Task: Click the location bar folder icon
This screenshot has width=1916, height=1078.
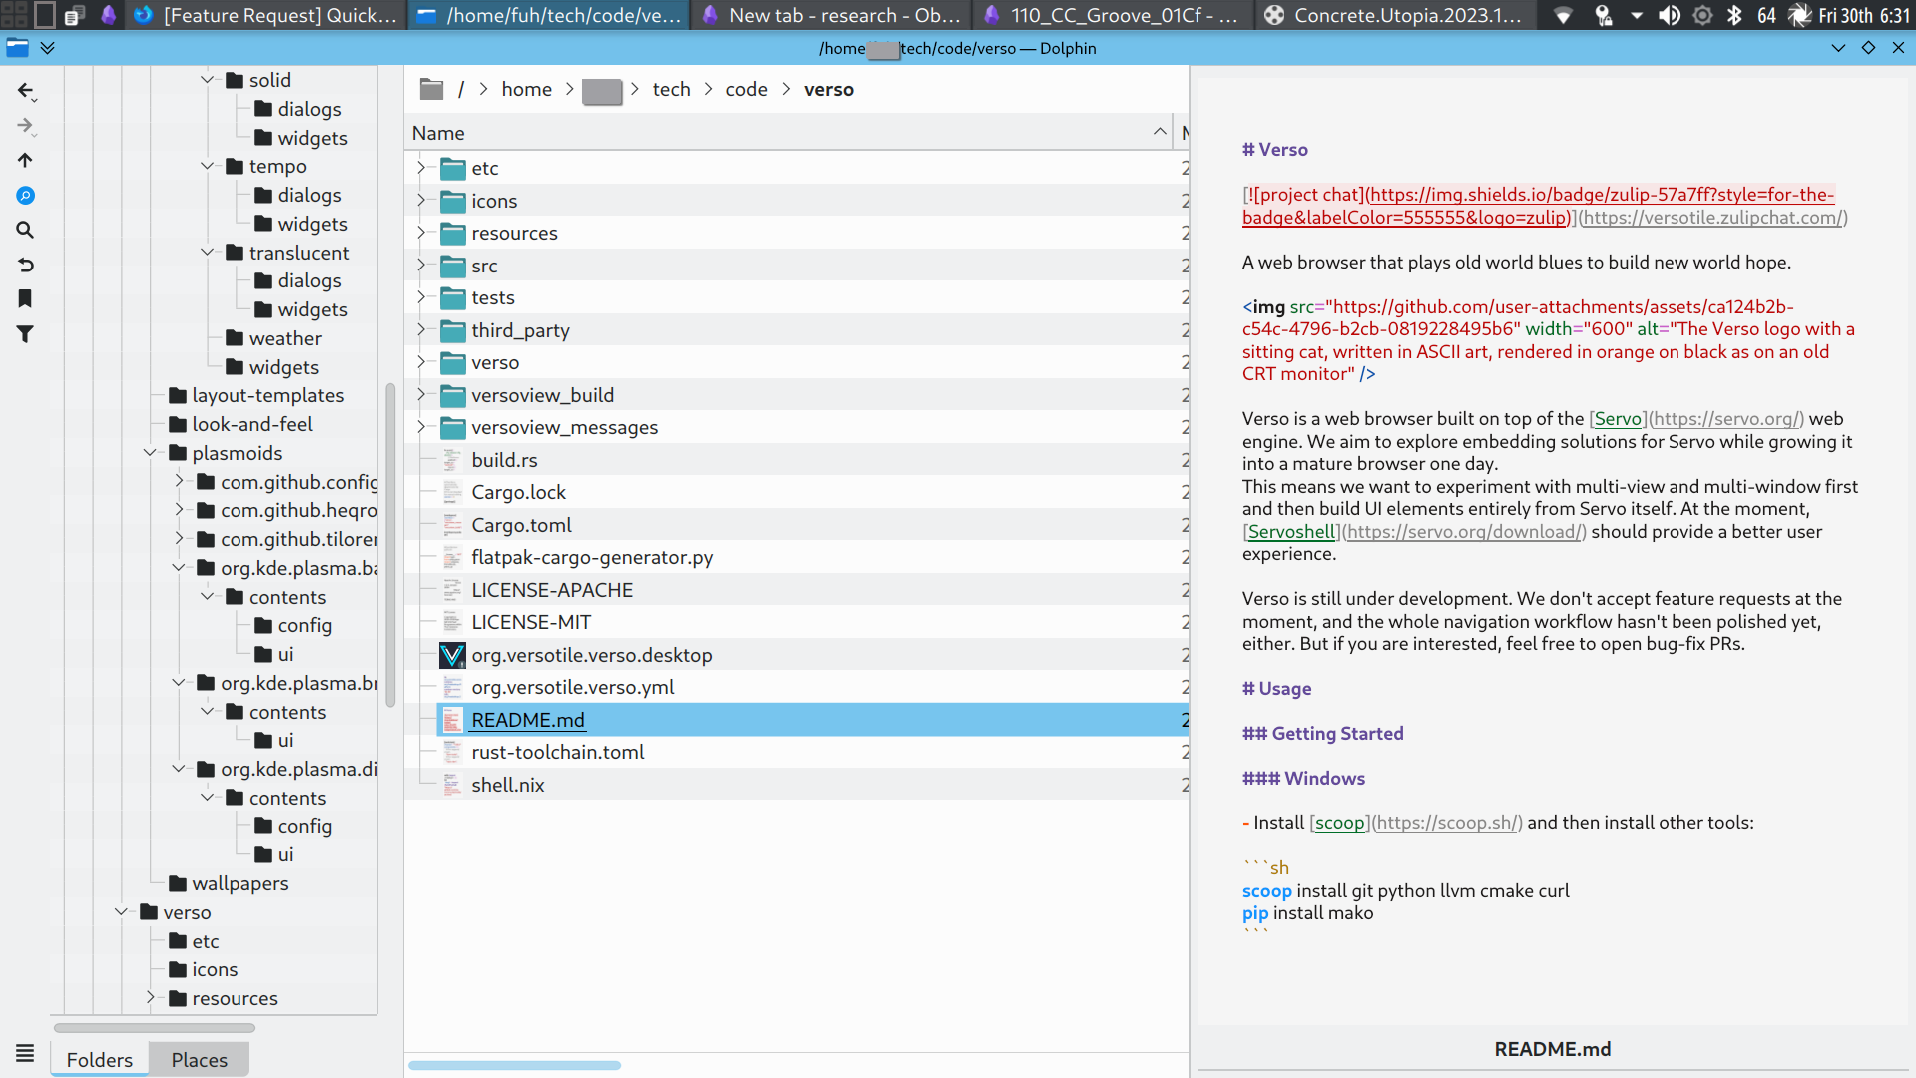Action: (431, 89)
